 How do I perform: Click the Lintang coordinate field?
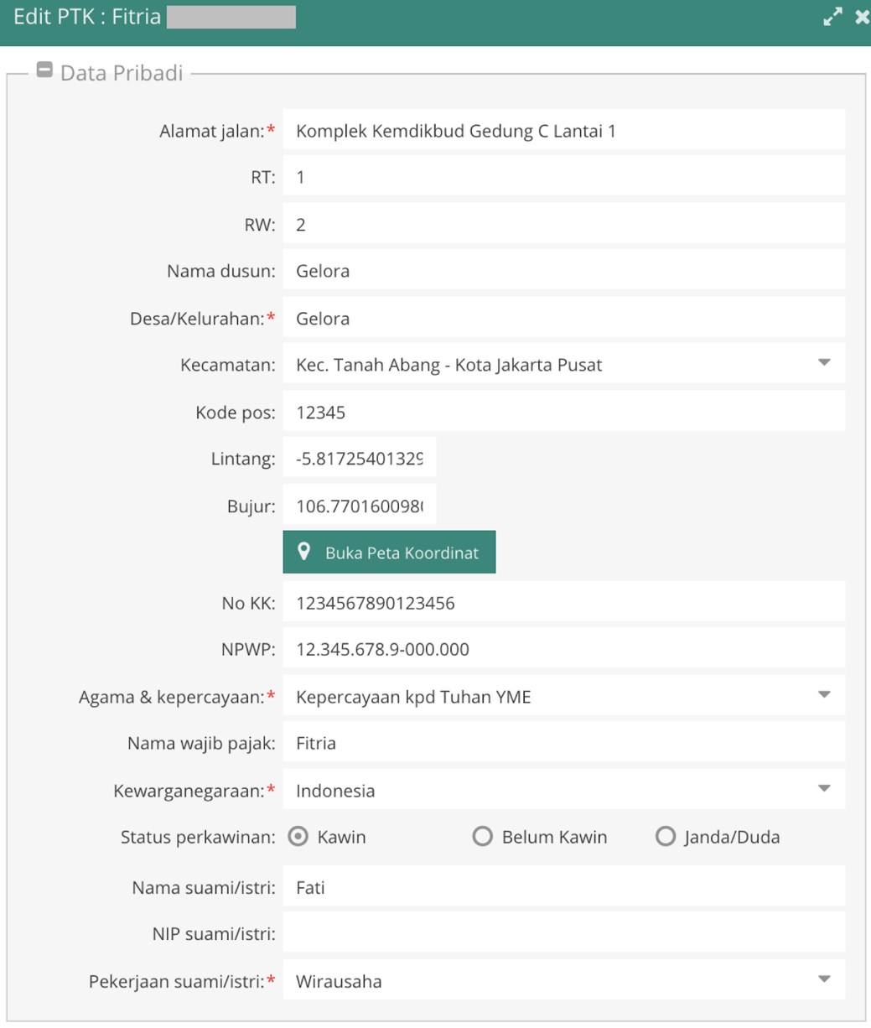point(360,458)
